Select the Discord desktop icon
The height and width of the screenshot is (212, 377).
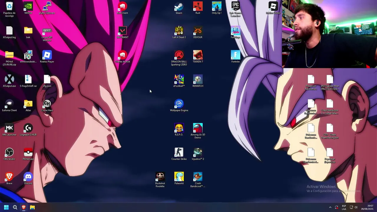28,178
